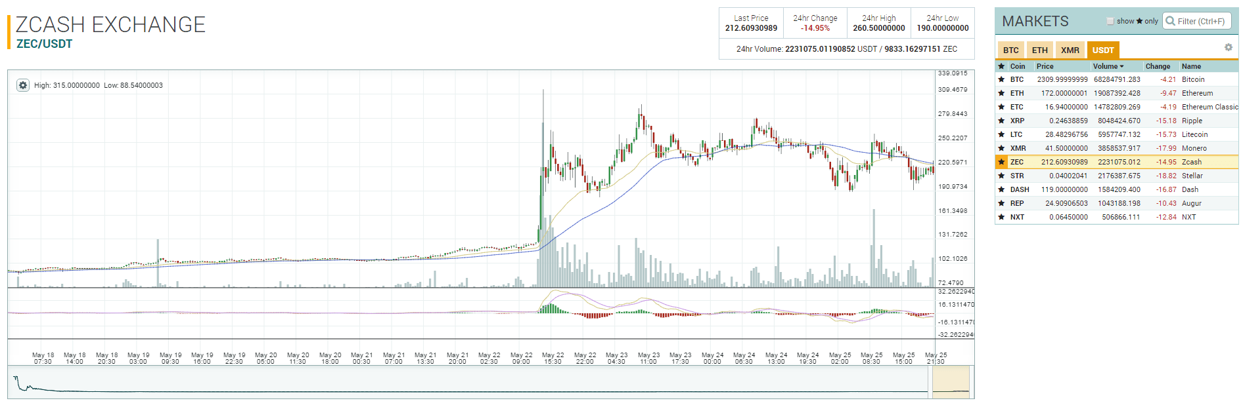
Task: Toggle the star for the DASH row
Action: (1001, 189)
